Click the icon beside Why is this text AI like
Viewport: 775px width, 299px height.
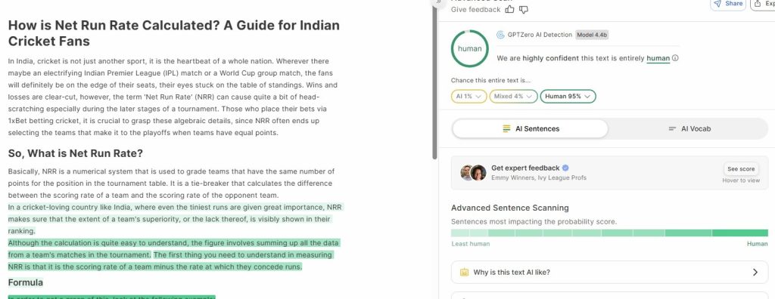(x=464, y=272)
